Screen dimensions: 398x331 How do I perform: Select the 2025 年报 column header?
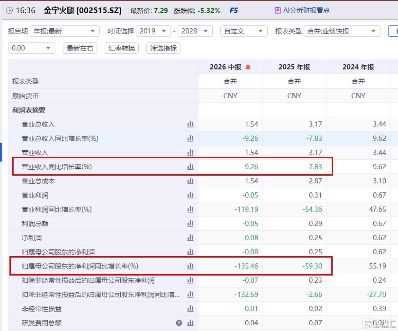coord(294,67)
